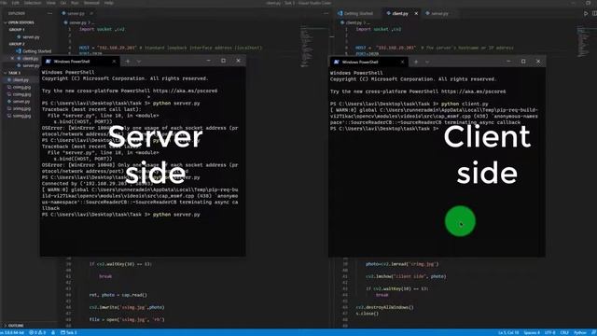Viewport: 597px width, 336px height.
Task: Click the python client.py command in client terminal
Action: 465,104
